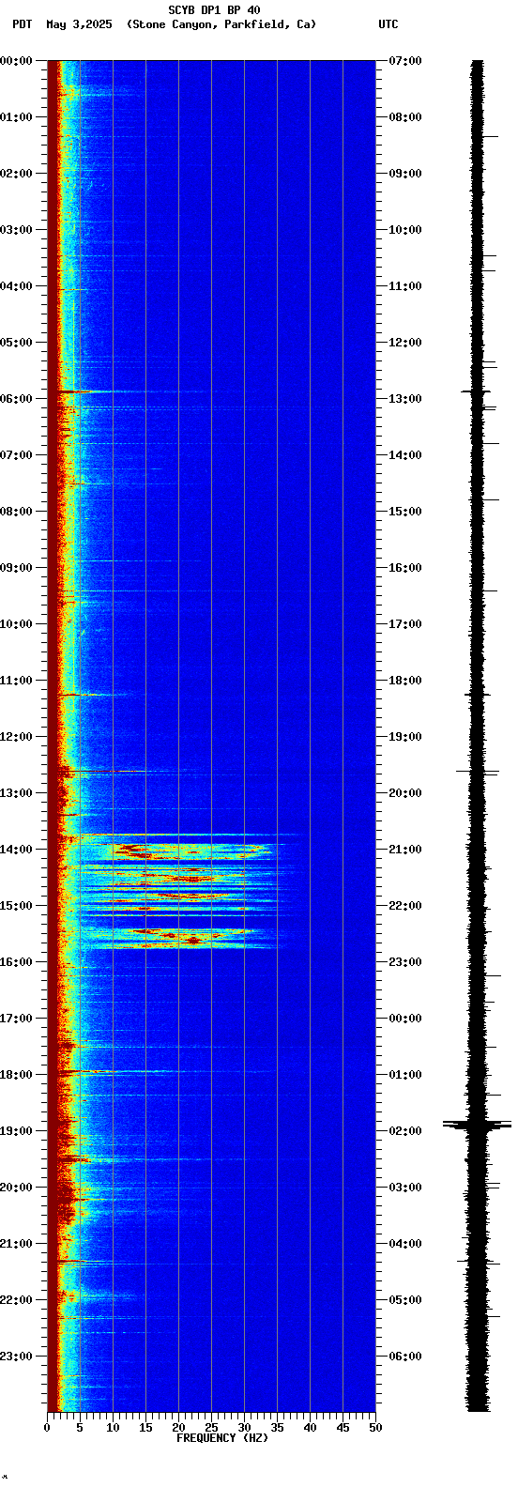Click the '20:00' UTC time label
518x1487 pixels.
[404, 793]
